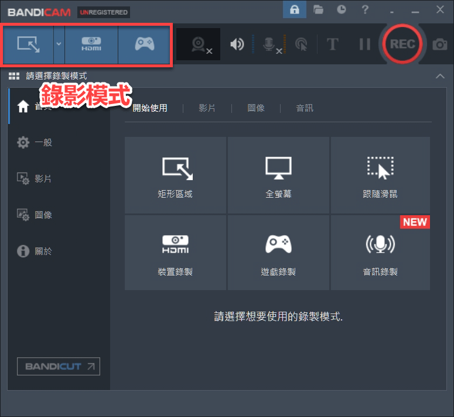Select game recording mode in toolbar

click(144, 44)
